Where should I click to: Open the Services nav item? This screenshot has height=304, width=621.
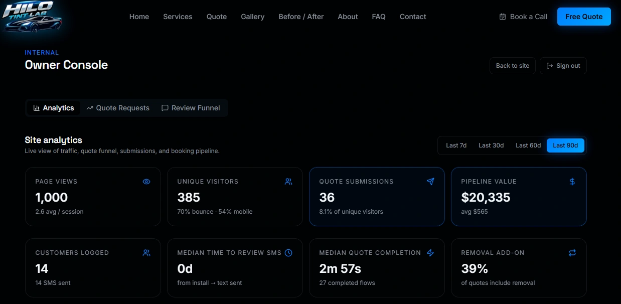178,17
